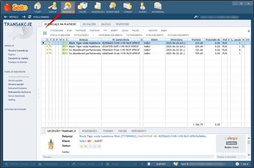Open Ustawienia settings icon
Screen dimensions: 254x168
coord(157,7)
